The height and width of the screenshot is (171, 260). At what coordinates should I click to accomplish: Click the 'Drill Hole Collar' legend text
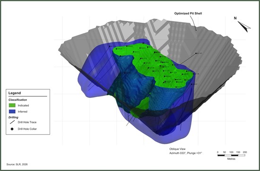click(27, 129)
